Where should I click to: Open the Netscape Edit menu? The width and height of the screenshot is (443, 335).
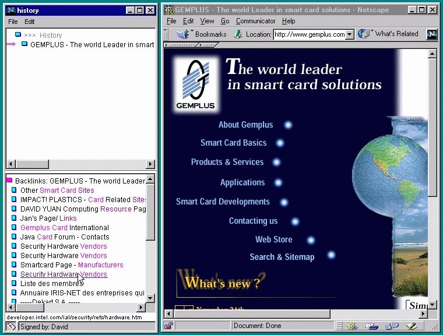(x=188, y=21)
